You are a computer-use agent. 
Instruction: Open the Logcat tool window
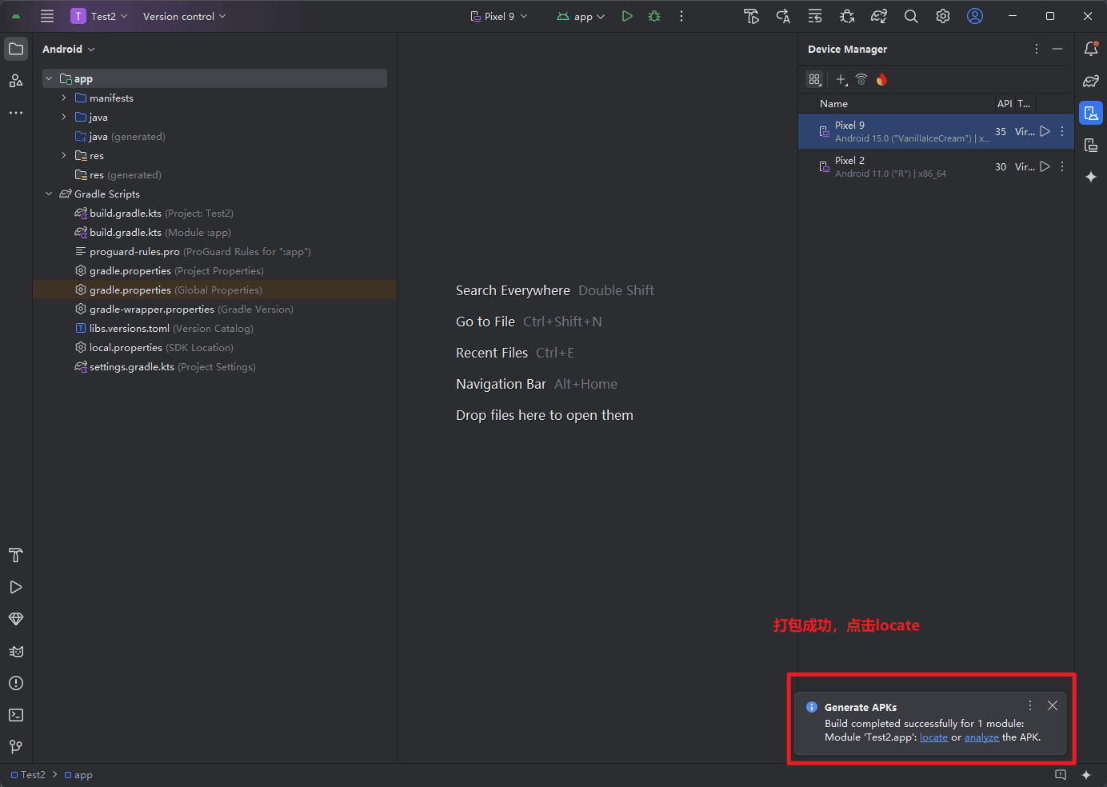16,651
